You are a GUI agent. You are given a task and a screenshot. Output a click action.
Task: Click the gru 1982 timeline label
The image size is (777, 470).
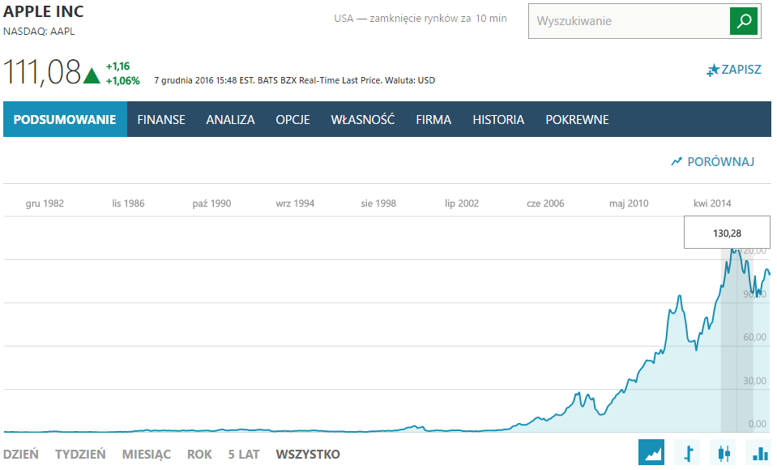coord(45,203)
